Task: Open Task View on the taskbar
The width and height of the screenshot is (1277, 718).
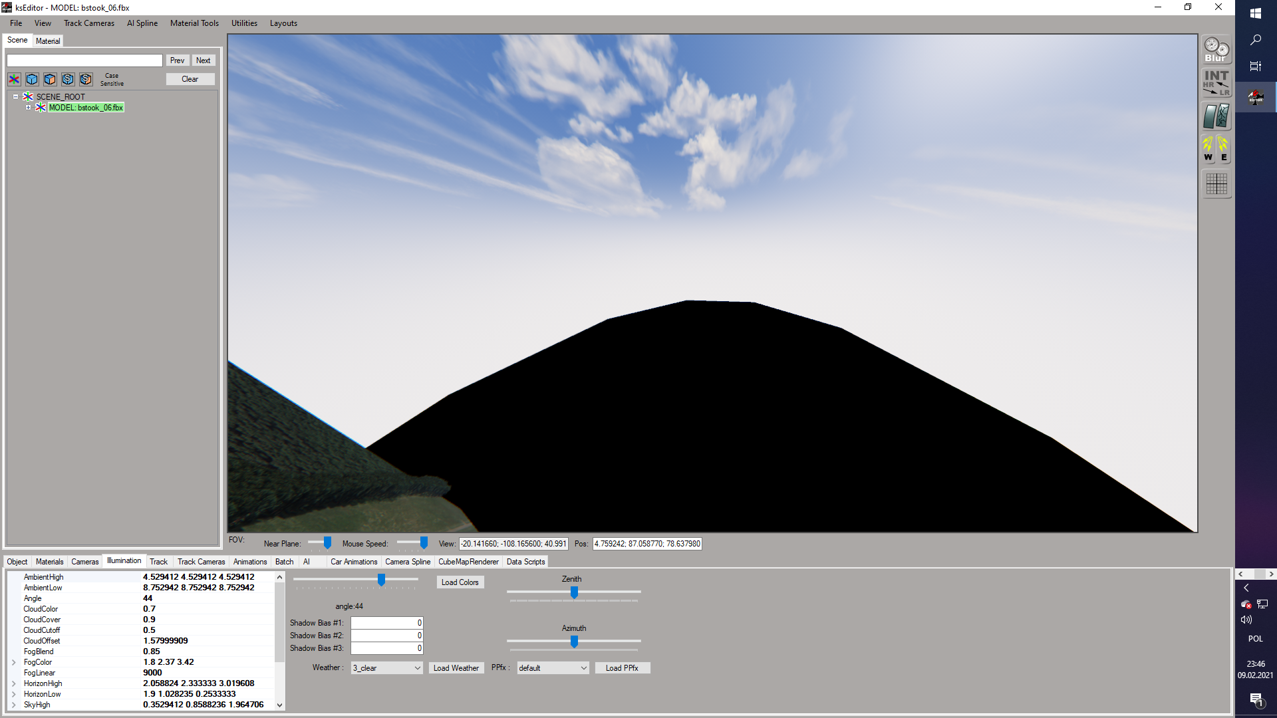Action: point(1256,66)
